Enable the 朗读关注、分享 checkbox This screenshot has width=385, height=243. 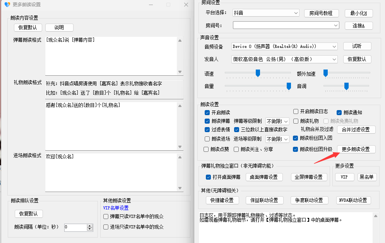[x=236, y=150]
